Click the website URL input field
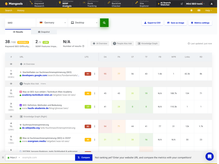 pyautogui.click(x=48, y=157)
